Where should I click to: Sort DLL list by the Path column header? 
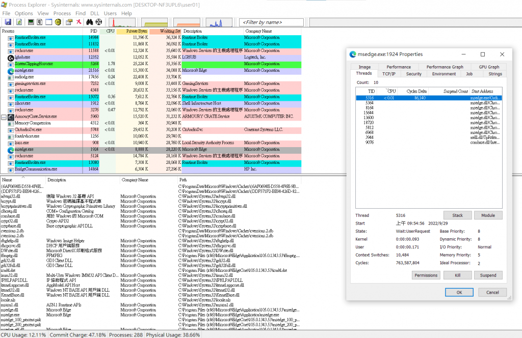240,180
